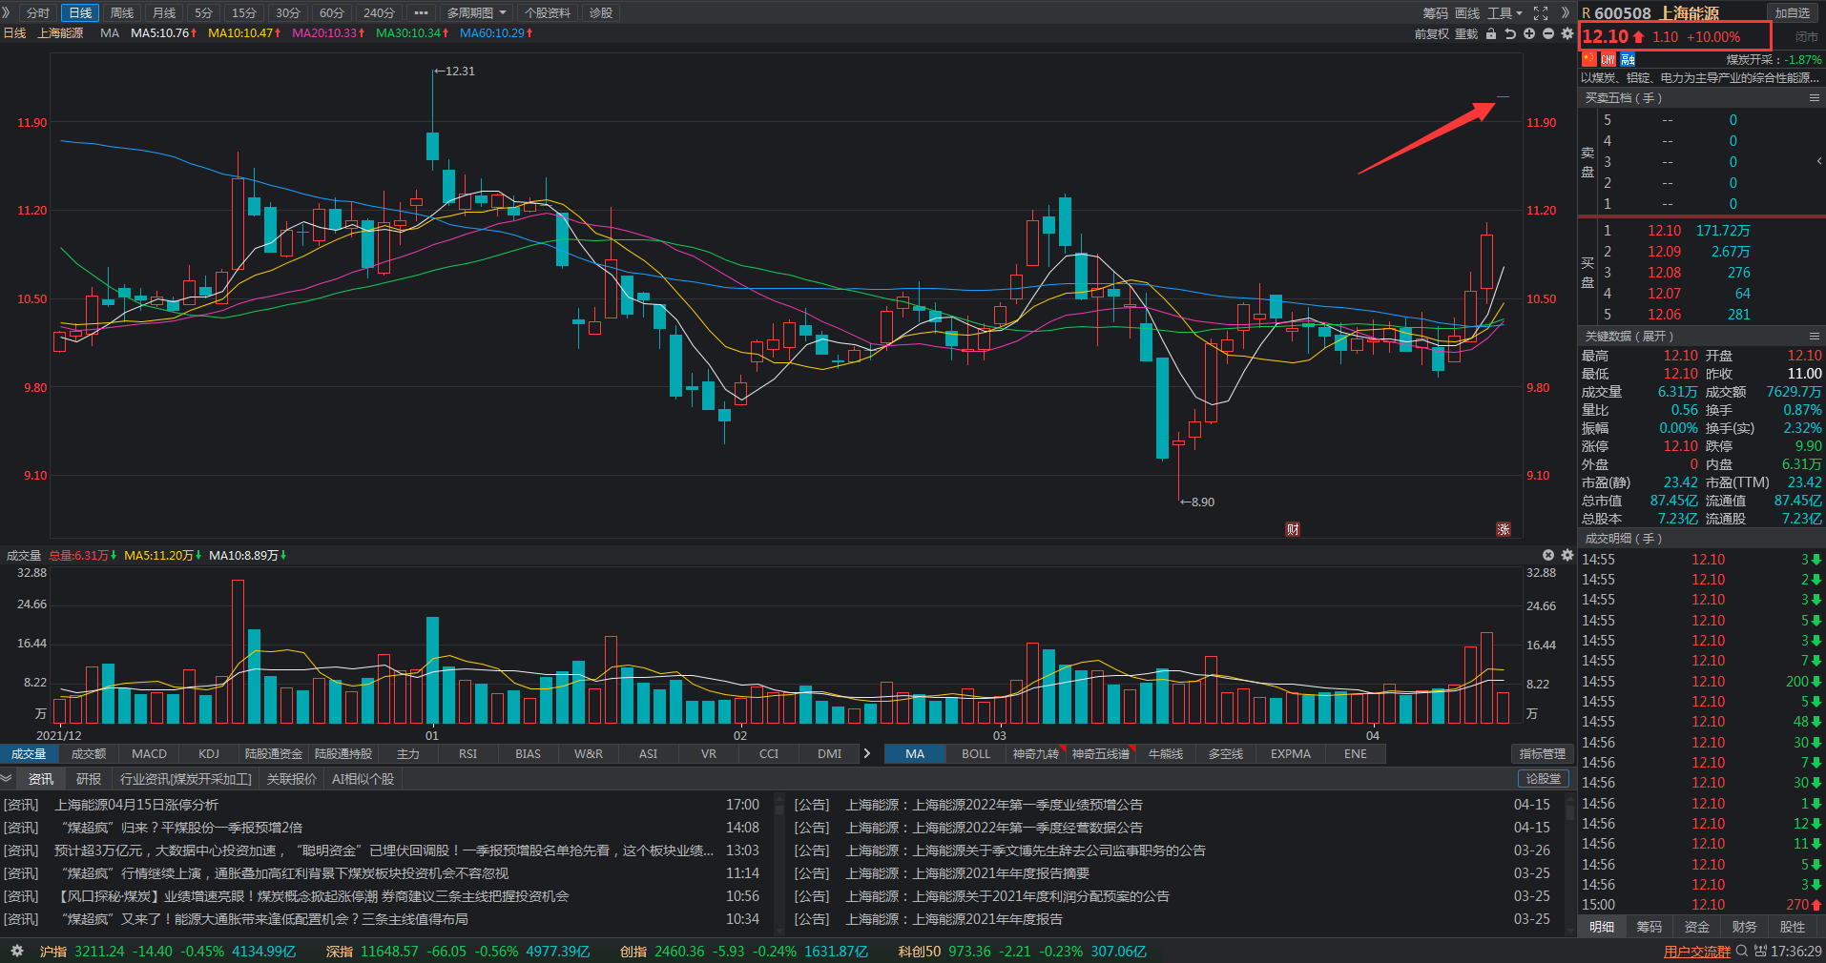This screenshot has width=1826, height=963.
Task: Click the red flag on 神奇五线谱 tab
Action: click(1132, 748)
